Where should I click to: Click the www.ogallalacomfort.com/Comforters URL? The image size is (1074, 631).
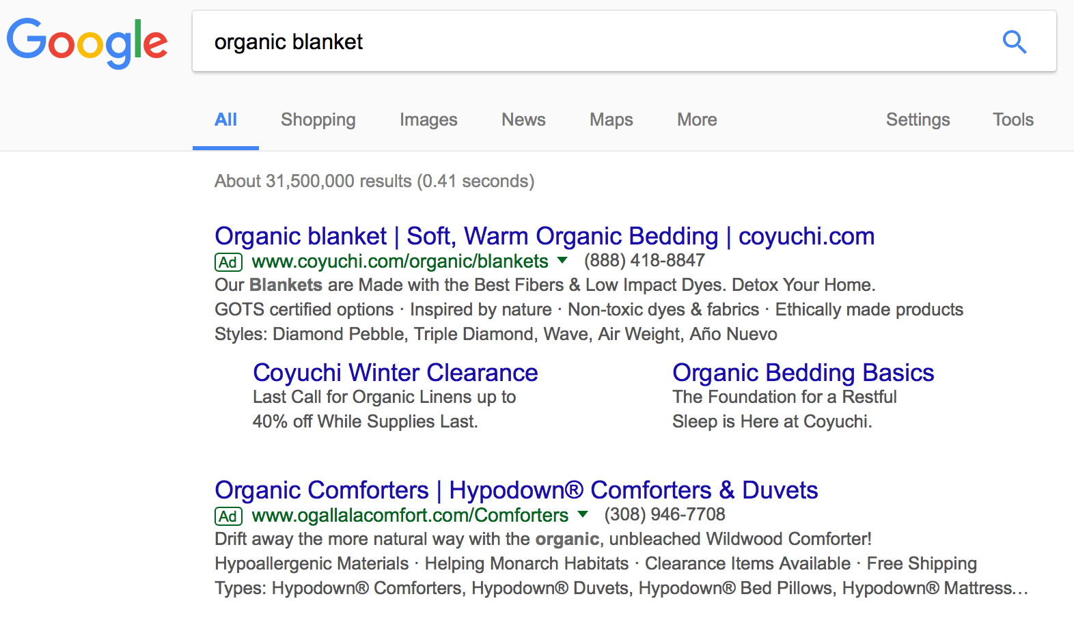[410, 516]
